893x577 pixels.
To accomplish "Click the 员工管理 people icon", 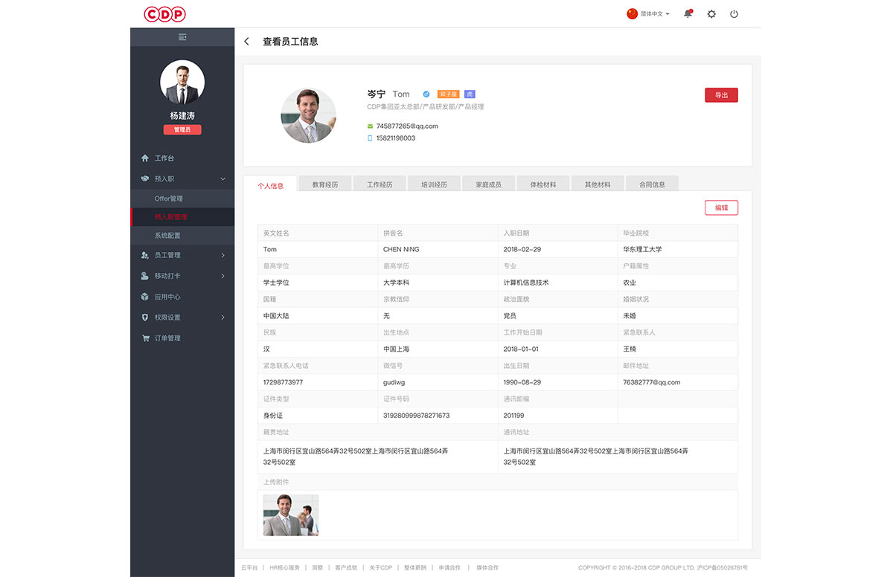I will click(x=145, y=255).
